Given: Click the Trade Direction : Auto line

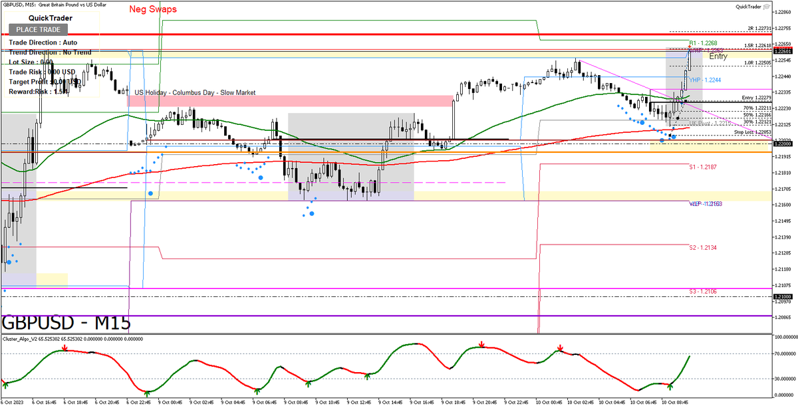Looking at the screenshot, I should pos(43,42).
